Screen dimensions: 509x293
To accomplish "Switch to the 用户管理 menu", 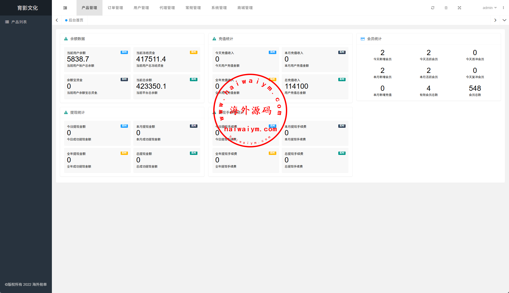I will click(141, 8).
